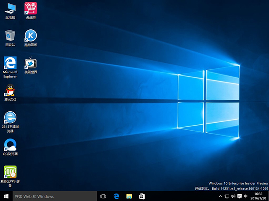Open the Windows Start menu

click(x=6, y=196)
